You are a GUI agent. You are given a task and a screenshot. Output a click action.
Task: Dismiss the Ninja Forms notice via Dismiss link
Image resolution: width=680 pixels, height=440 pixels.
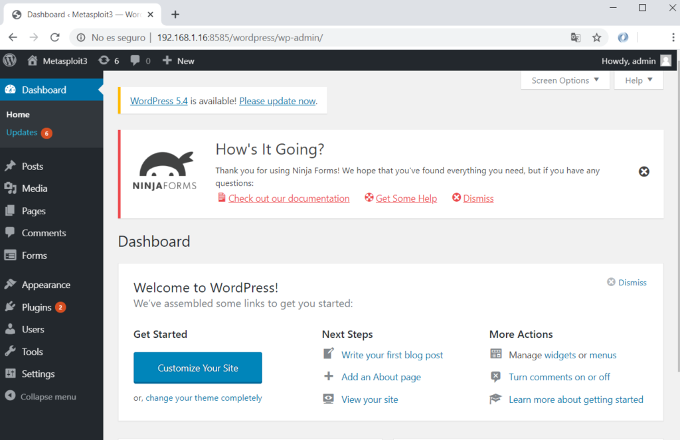point(478,198)
